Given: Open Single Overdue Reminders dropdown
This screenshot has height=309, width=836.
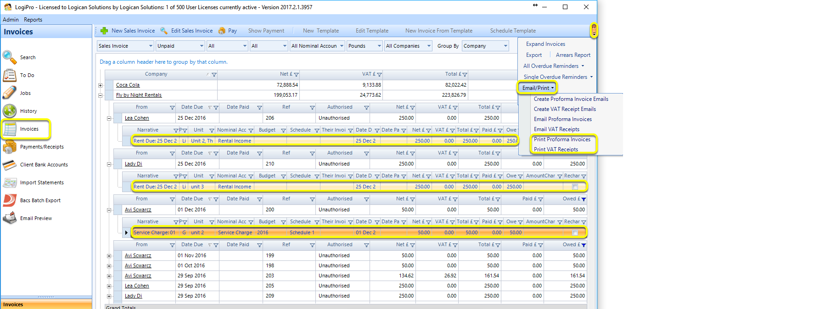Looking at the screenshot, I should [x=558, y=77].
